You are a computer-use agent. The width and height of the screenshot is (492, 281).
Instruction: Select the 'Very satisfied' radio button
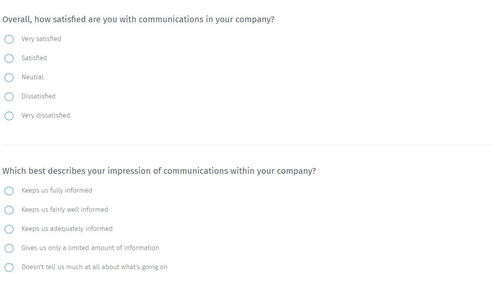9,39
